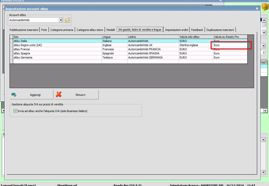Click the date 16/11/2014 in status bar

pyautogui.click(x=235, y=185)
